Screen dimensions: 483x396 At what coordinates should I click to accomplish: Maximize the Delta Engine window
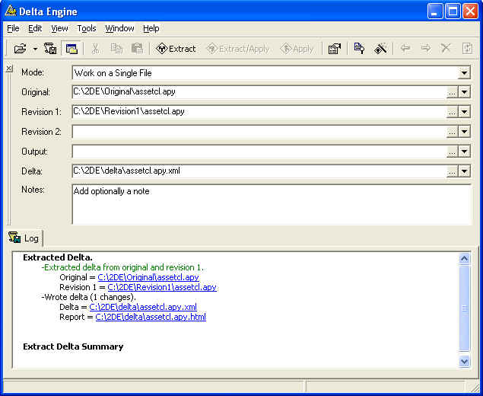pyautogui.click(x=453, y=11)
